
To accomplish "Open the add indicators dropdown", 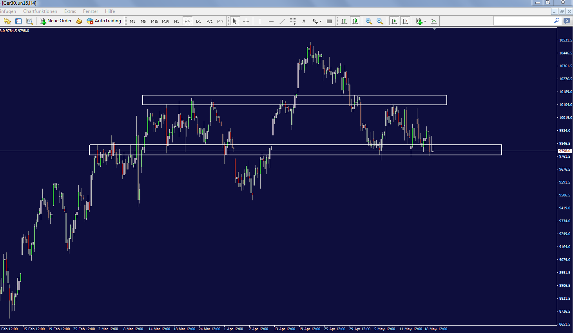I will tap(421, 21).
